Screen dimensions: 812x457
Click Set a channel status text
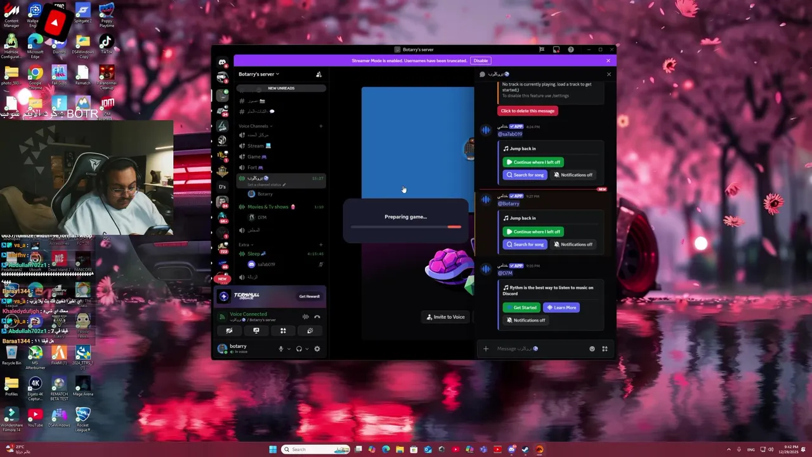click(265, 185)
